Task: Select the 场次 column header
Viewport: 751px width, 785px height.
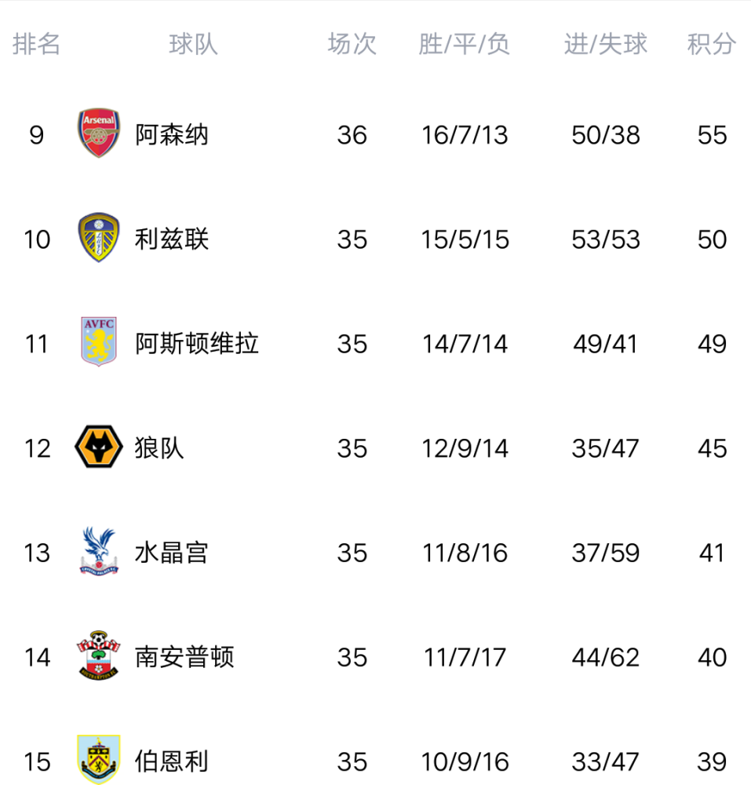Action: click(352, 44)
